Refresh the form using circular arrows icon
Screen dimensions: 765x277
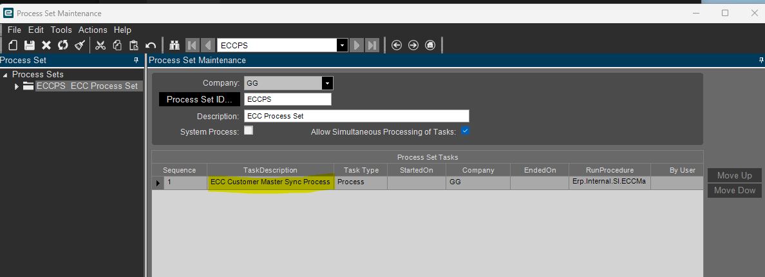tap(63, 45)
